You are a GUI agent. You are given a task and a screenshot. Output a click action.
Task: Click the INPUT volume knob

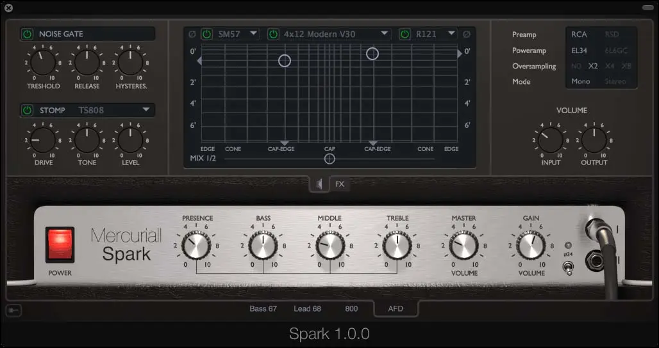click(551, 140)
